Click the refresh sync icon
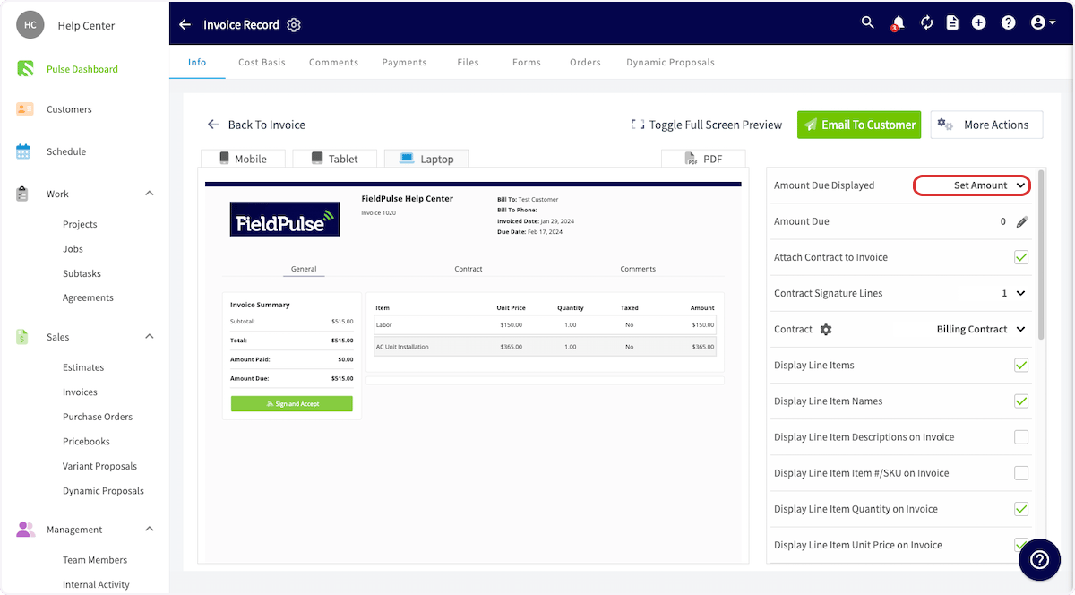 point(926,23)
